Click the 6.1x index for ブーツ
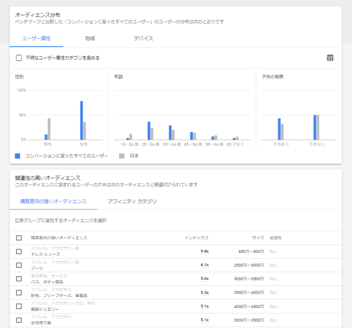352x328 pixels. click(204, 265)
